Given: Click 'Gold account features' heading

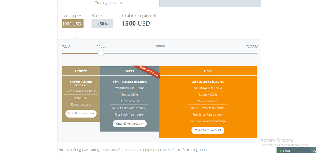Looking at the screenshot, I should coord(208,82).
